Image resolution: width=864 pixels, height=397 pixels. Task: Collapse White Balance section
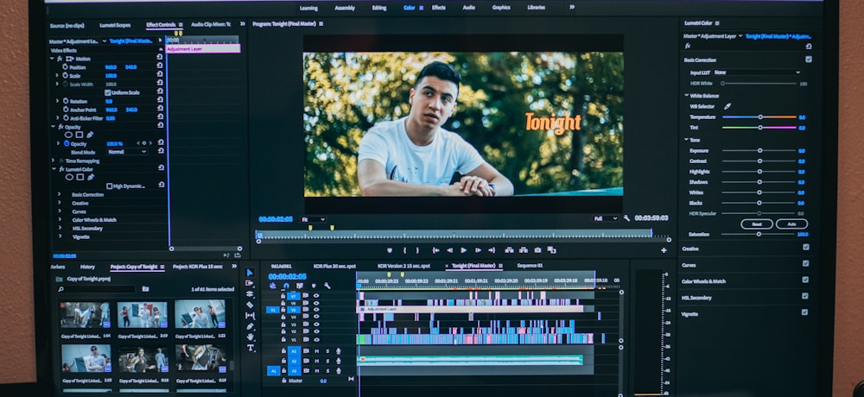[x=687, y=95]
